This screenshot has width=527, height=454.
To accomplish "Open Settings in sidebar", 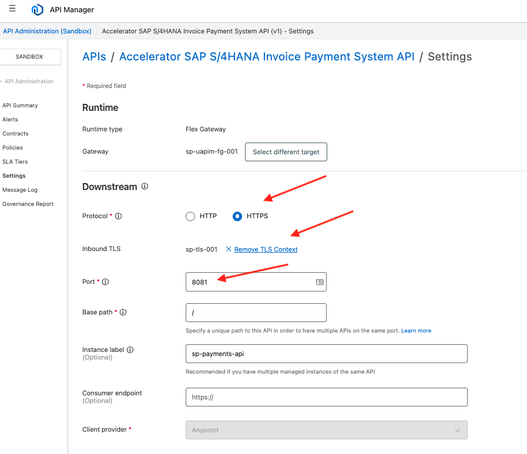I will pyautogui.click(x=14, y=176).
